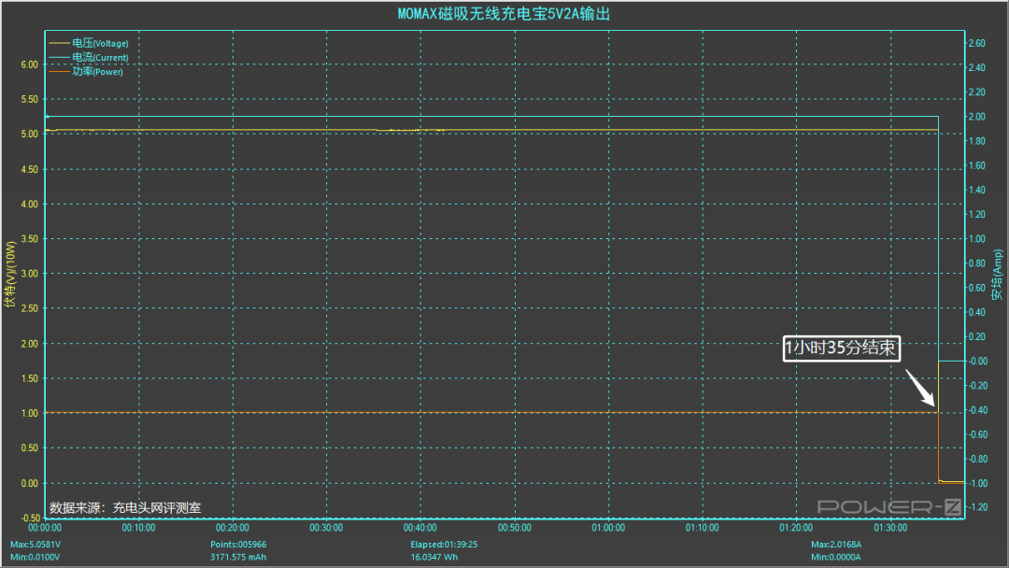
Task: Click the 00:50:00 time axis label
Action: (515, 528)
